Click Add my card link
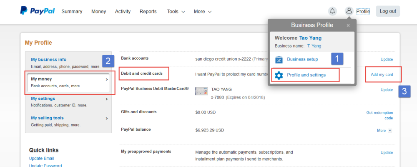The image size is (417, 167). click(x=382, y=75)
